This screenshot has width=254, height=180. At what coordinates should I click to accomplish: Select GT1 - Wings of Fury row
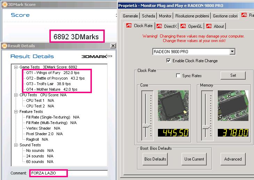(53, 73)
